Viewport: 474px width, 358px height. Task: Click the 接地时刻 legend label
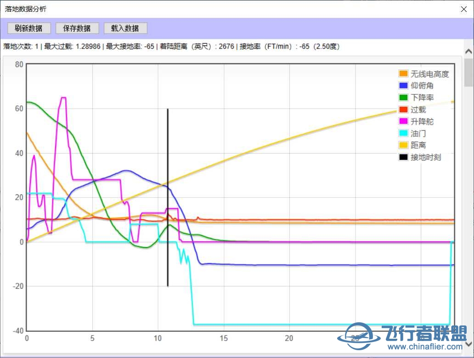click(x=426, y=157)
